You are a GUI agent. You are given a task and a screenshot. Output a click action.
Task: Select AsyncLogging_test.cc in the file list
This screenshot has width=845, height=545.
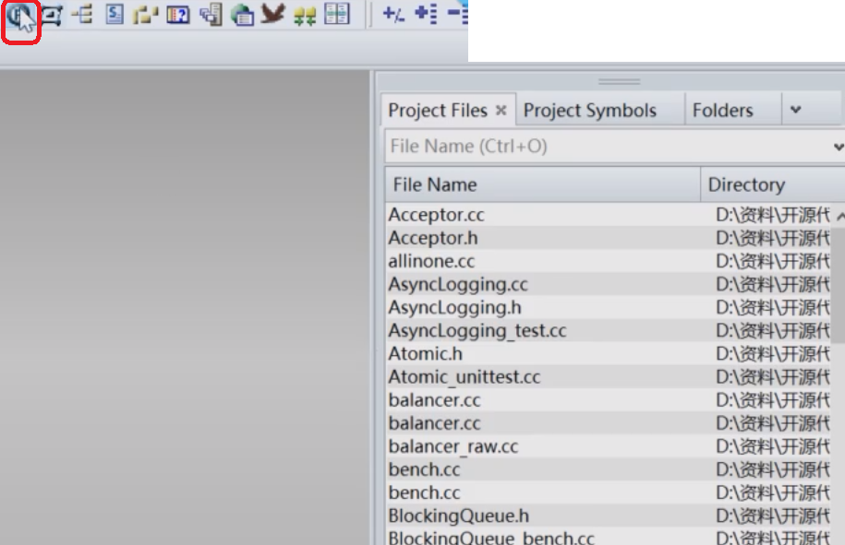pos(477,331)
